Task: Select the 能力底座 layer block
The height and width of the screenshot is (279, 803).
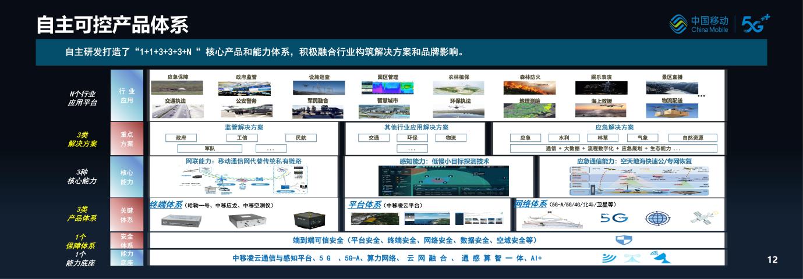Action: click(127, 257)
